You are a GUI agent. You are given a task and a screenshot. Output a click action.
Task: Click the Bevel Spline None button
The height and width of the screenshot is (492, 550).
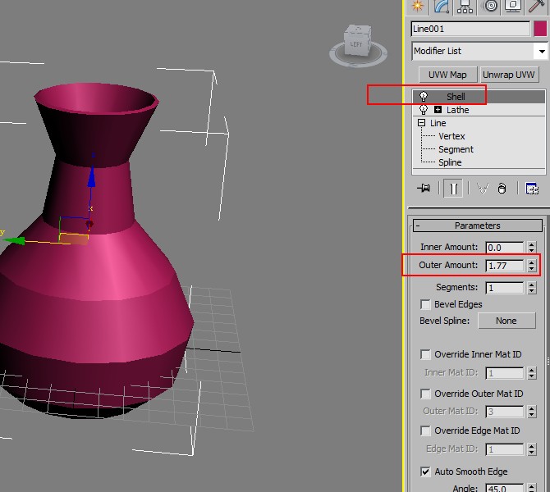pyautogui.click(x=506, y=321)
